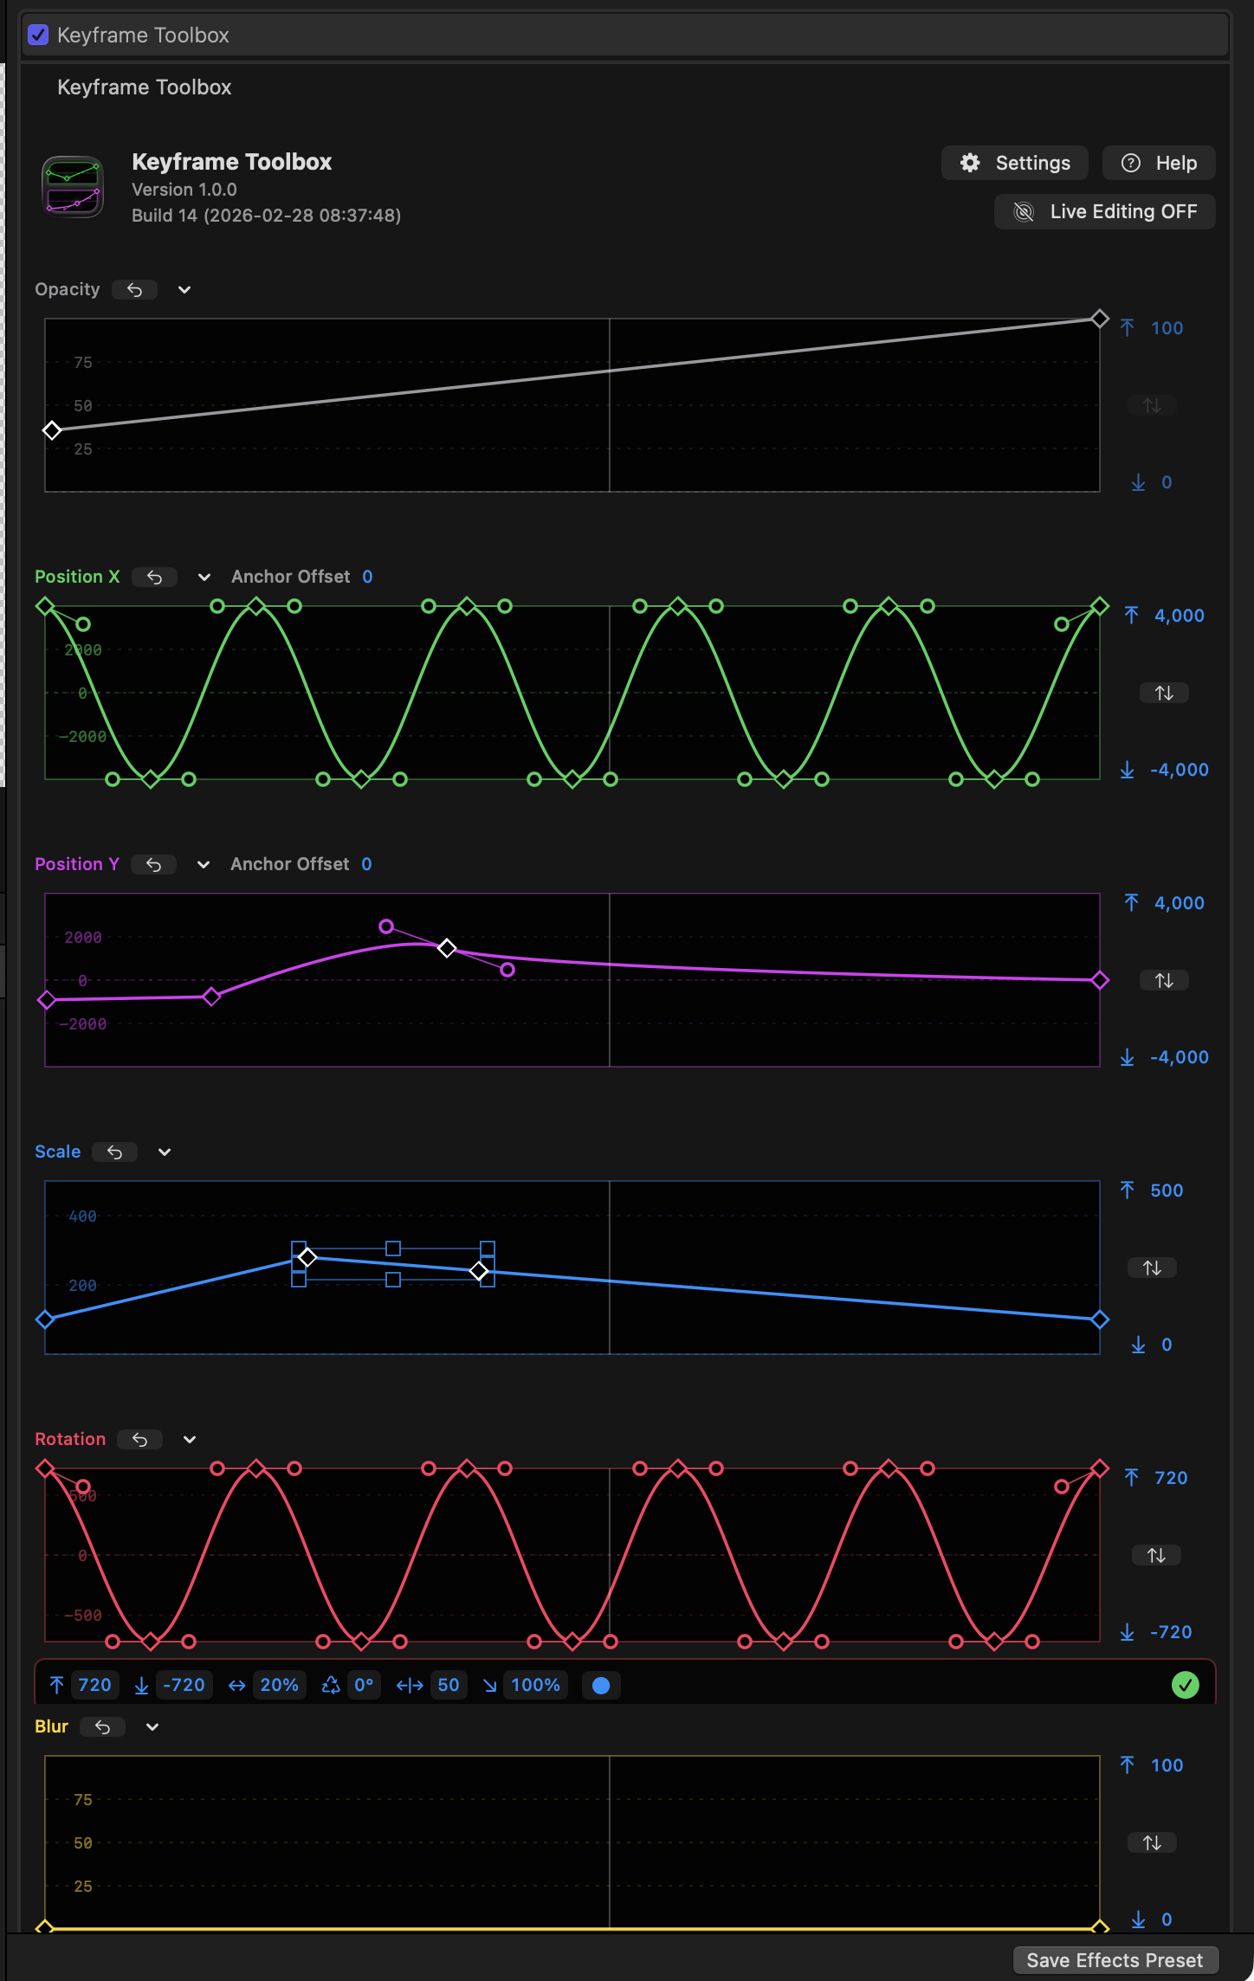Click the Rotation flip arrows icon

coord(1156,1555)
